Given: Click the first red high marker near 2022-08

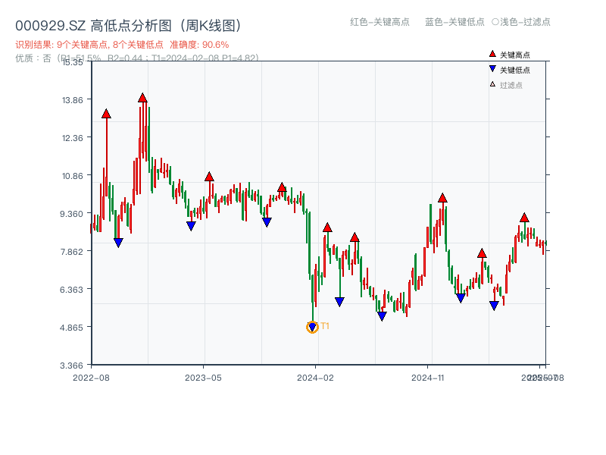Looking at the screenshot, I should click(x=106, y=113).
